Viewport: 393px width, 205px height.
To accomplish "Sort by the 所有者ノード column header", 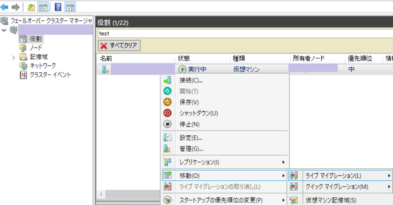I will click(318, 58).
